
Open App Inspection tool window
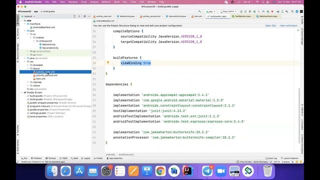tap(114, 158)
